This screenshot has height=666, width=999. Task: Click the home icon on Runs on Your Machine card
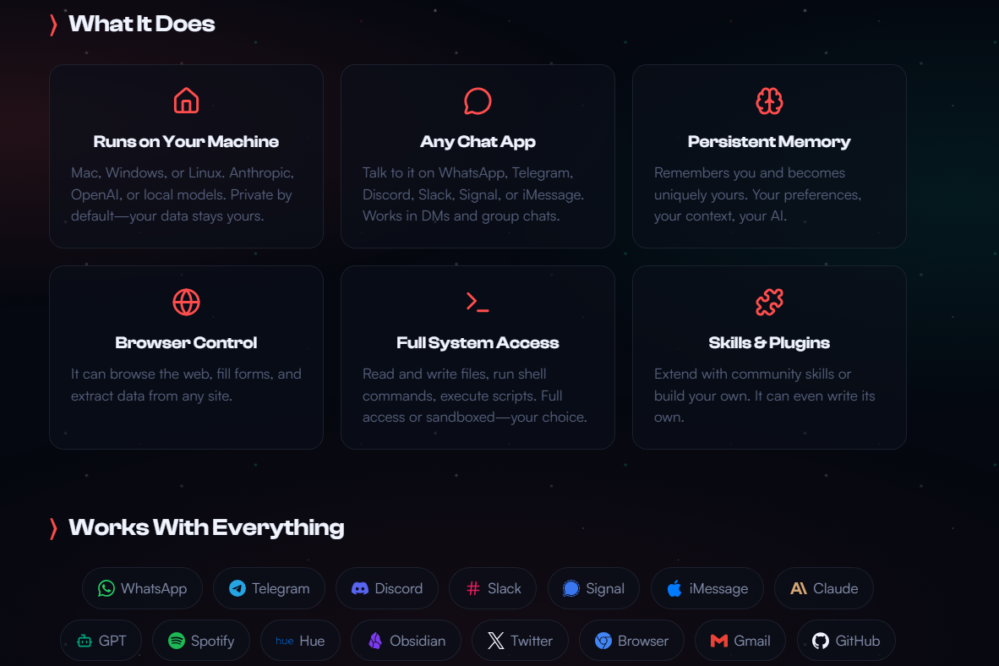(186, 101)
